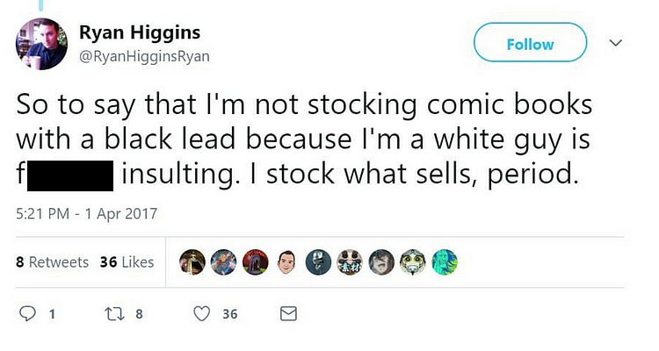The width and height of the screenshot is (659, 351).
Task: Open Ryan Higgins profile photo
Action: [41, 44]
